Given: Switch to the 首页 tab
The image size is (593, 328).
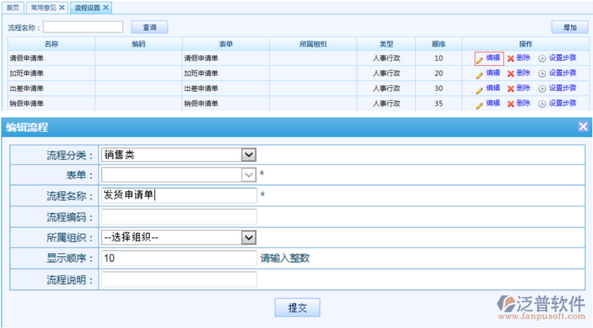Looking at the screenshot, I should pyautogui.click(x=12, y=7).
